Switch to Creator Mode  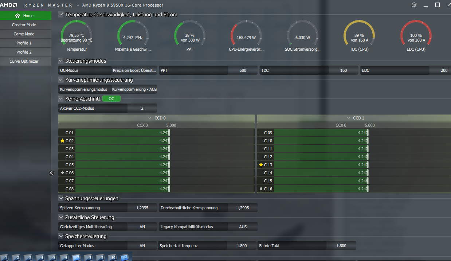[x=26, y=25]
